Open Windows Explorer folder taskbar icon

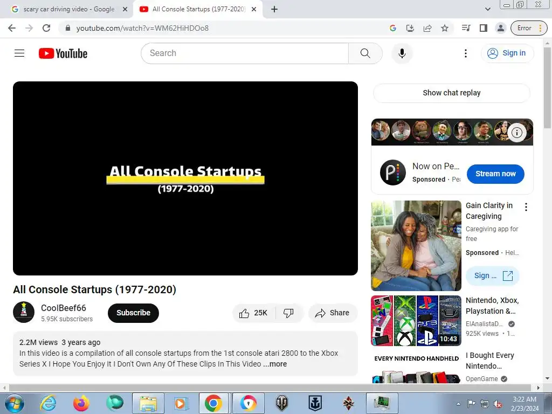(x=148, y=403)
